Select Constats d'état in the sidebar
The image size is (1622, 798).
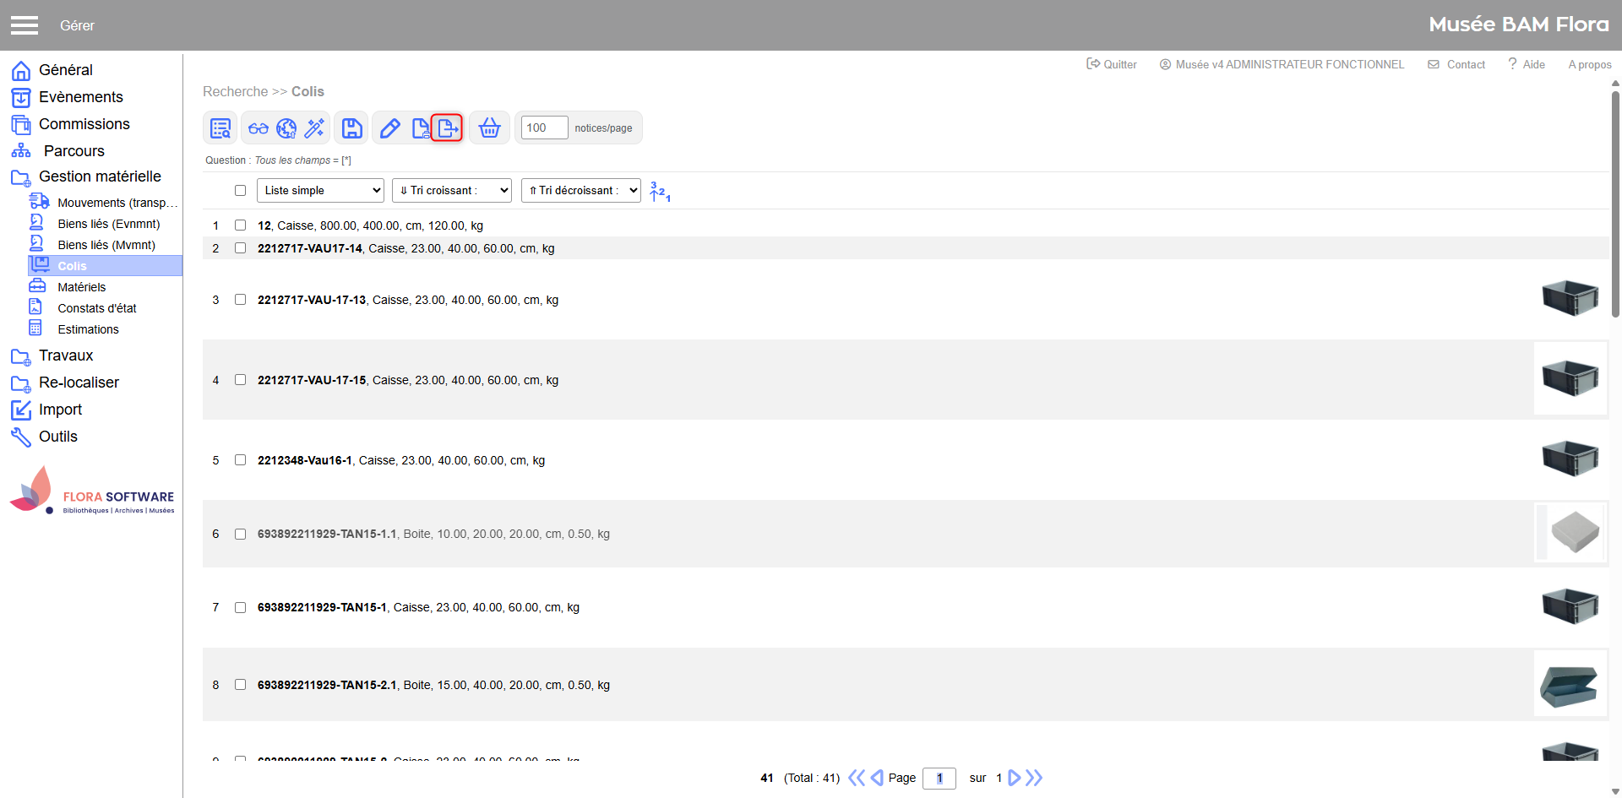click(96, 308)
